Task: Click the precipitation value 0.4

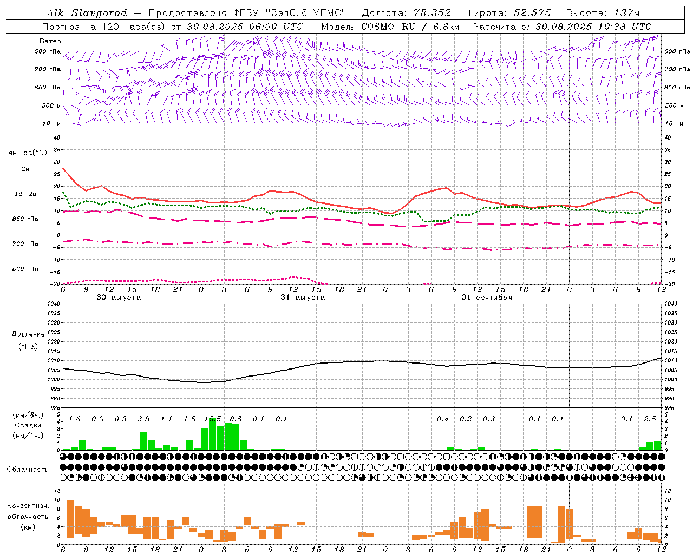Action: pyautogui.click(x=443, y=419)
